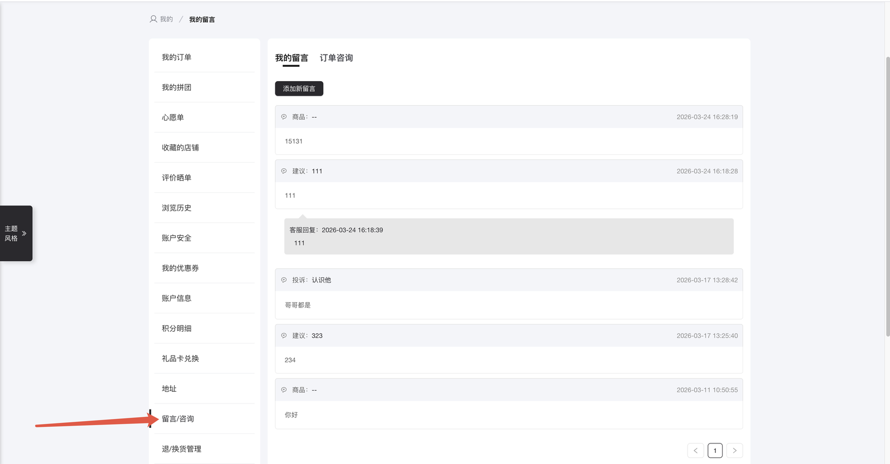Click message icon beside 建议: 323 entry
The height and width of the screenshot is (464, 890).
[284, 336]
